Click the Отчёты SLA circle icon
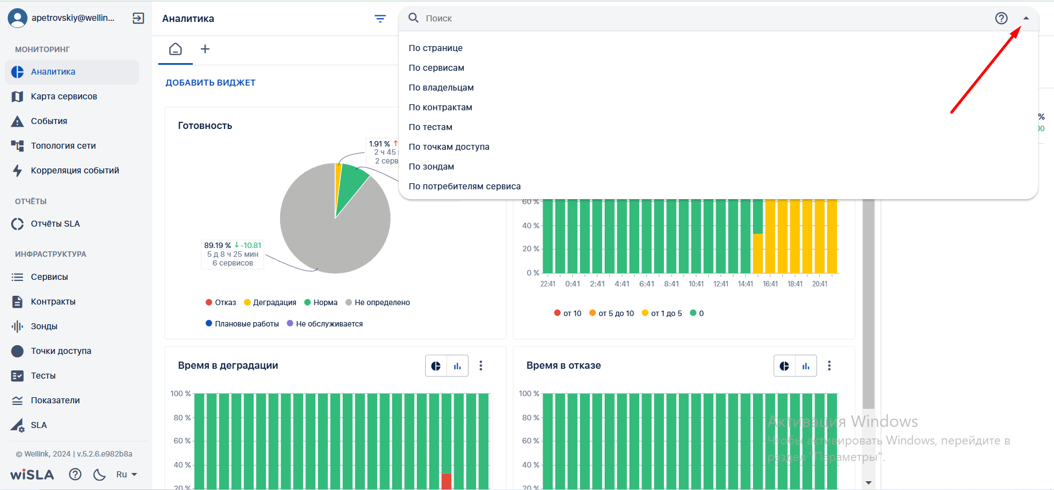The height and width of the screenshot is (490, 1054). point(18,224)
